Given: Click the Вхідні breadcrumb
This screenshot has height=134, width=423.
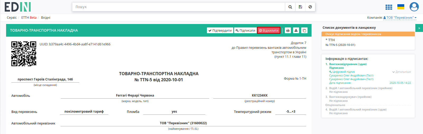Looking at the screenshot, I should 46,18.
